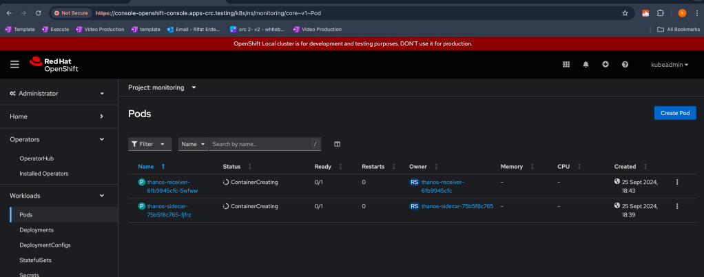
Task: Click the address bar URL
Action: [x=208, y=13]
